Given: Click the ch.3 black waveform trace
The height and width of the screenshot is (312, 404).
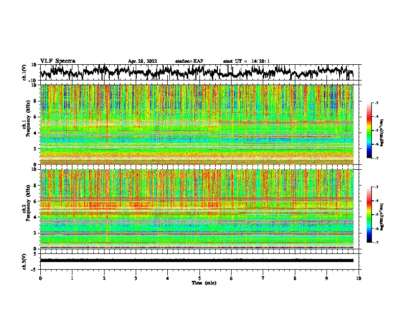Looking at the screenshot, I should pyautogui.click(x=197, y=261).
